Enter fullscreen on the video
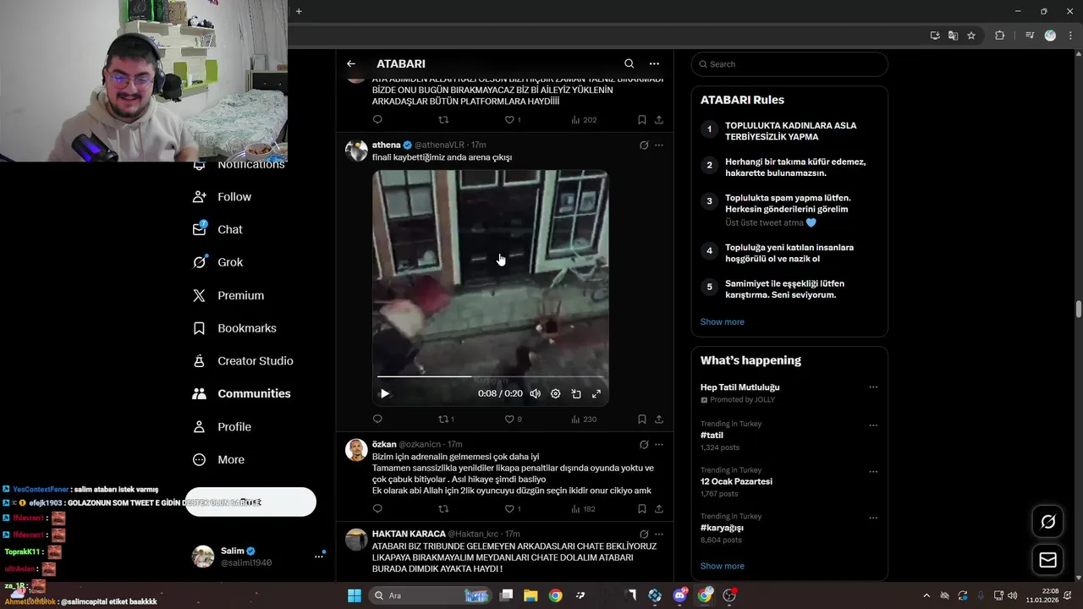The height and width of the screenshot is (609, 1083). [596, 393]
